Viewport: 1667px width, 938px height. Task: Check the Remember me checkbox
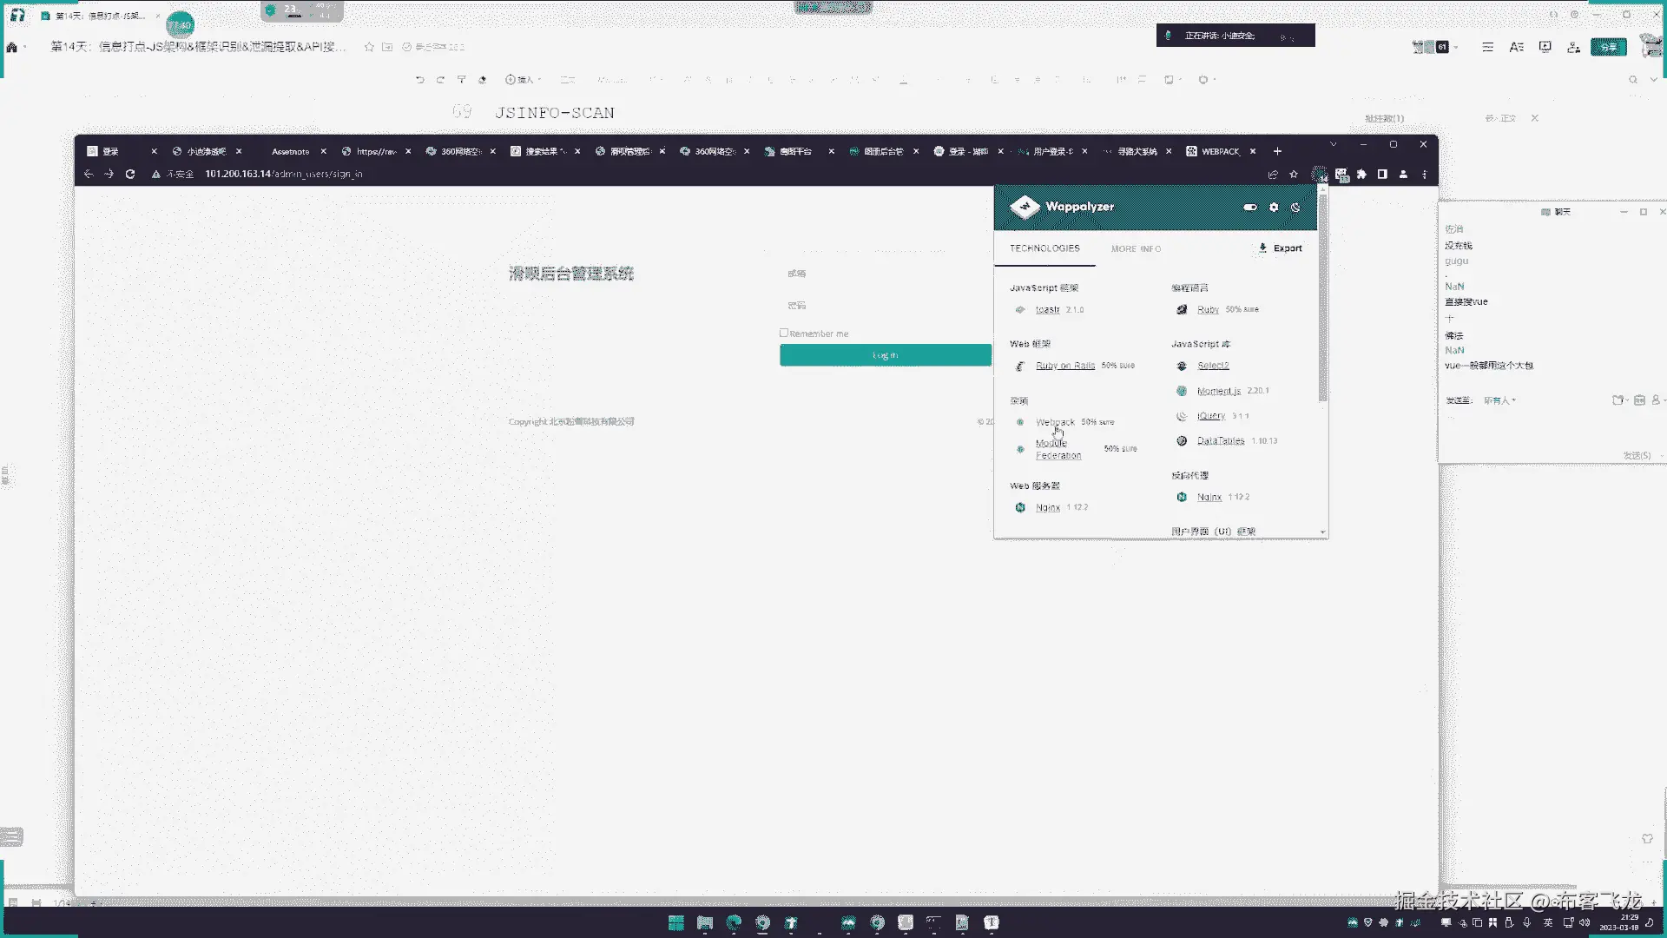pos(784,333)
